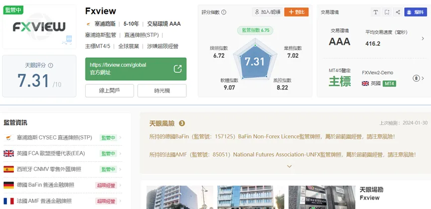Click the FXVIEW broker logo

click(39, 27)
